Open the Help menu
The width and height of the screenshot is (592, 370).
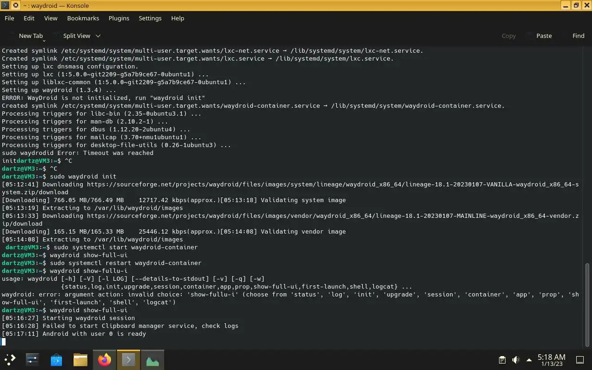pos(178,18)
